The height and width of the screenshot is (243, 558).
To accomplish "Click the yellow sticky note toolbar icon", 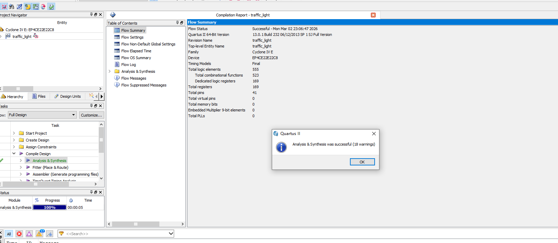I will (x=27, y=6).
